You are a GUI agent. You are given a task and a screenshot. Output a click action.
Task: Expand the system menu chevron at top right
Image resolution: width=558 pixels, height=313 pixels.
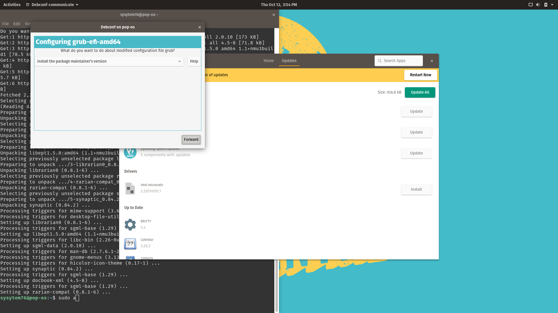click(553, 5)
